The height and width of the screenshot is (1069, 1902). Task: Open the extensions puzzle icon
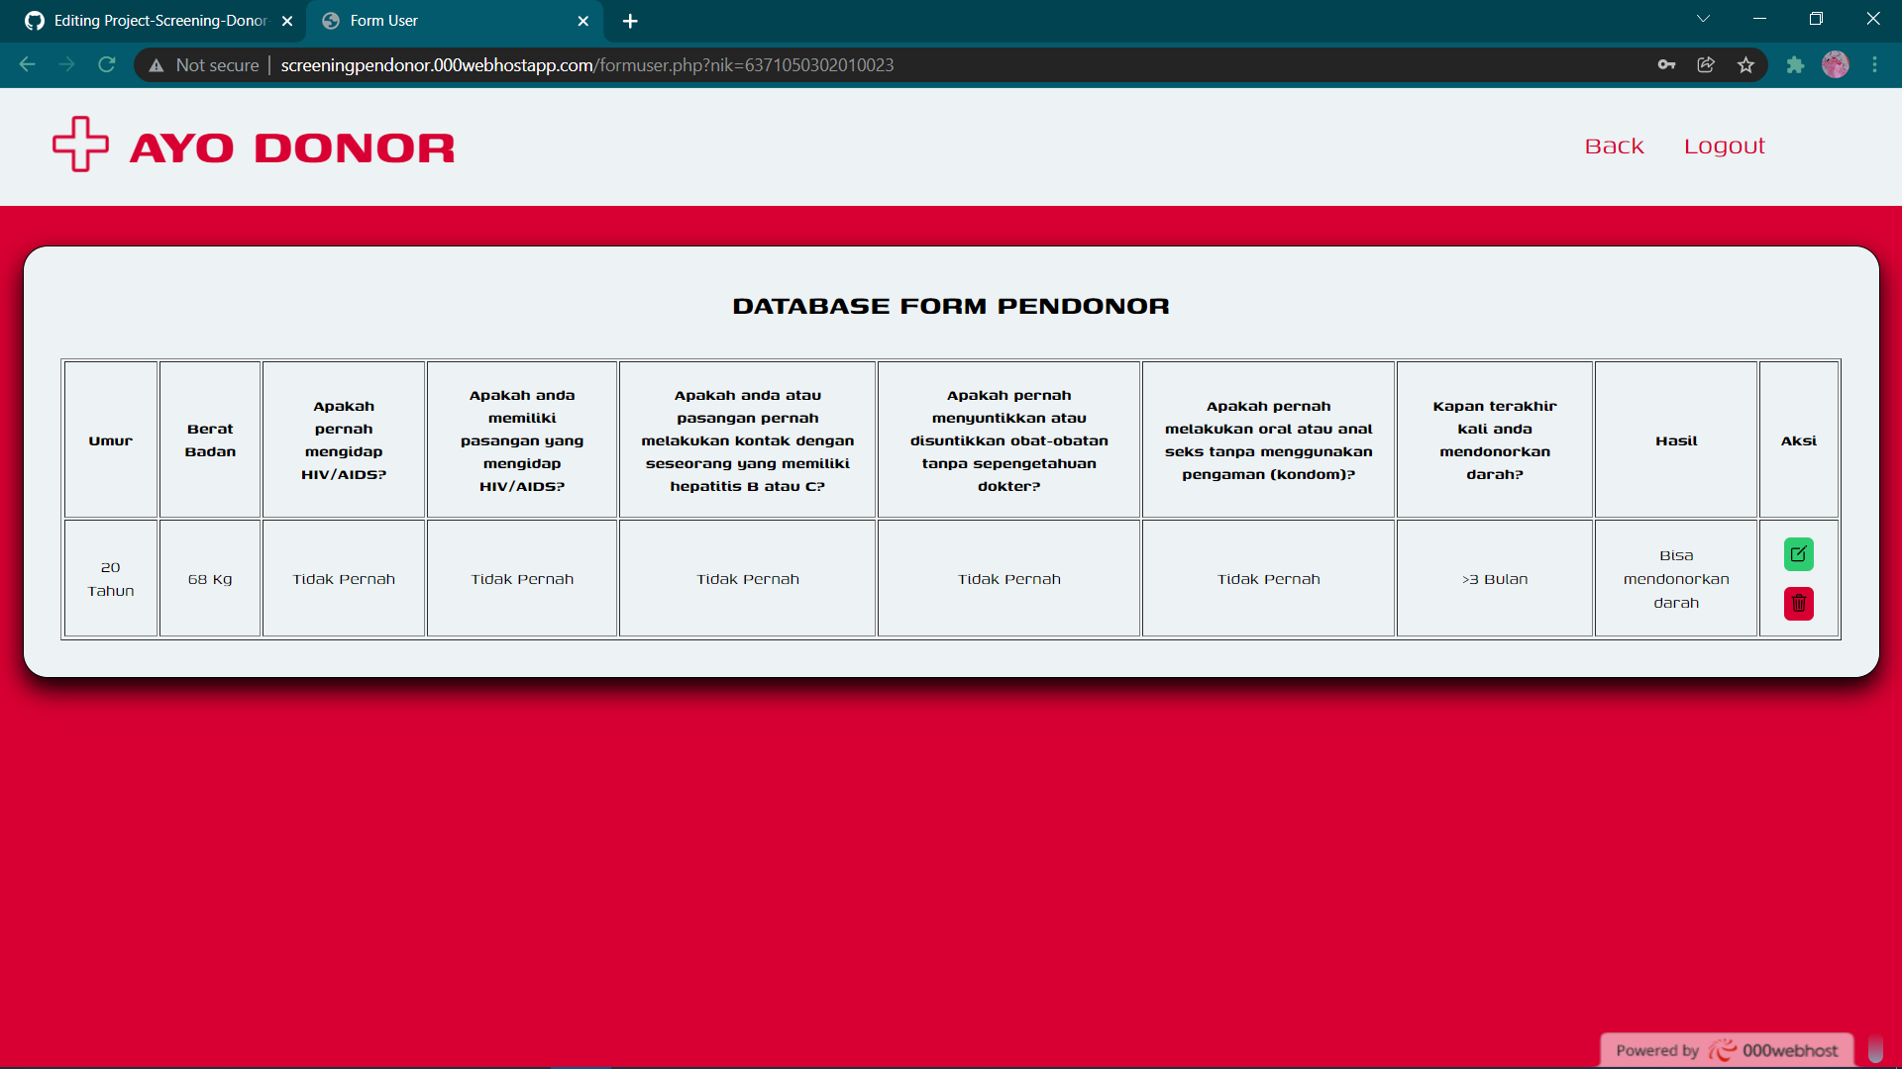click(x=1795, y=64)
